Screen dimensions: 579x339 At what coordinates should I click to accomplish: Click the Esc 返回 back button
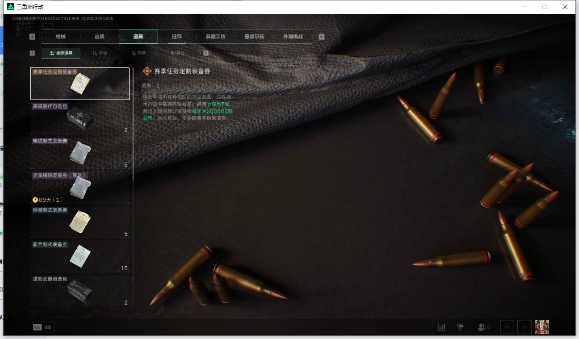(42, 327)
